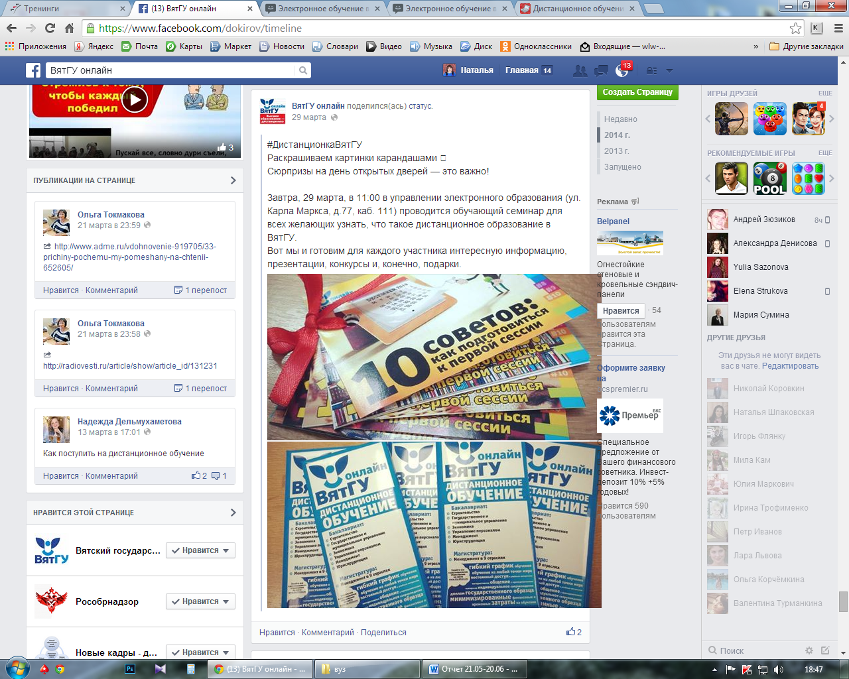Open Одноклассники bookmark
Viewport: 849px width, 679px height.
point(536,46)
